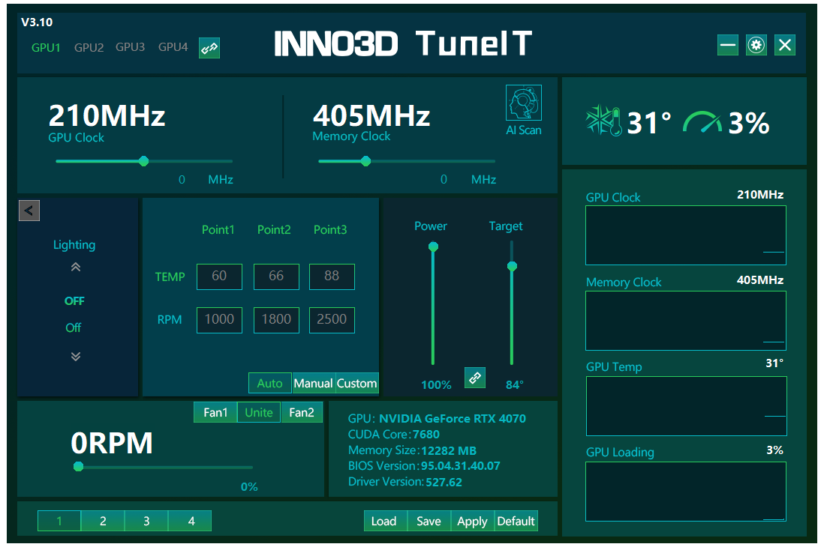
Task: Click the fan speed RPM slider handle
Action: pos(78,466)
